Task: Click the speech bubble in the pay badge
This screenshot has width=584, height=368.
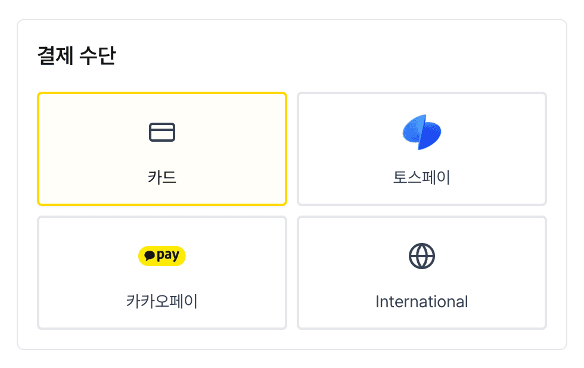Action: coord(150,256)
